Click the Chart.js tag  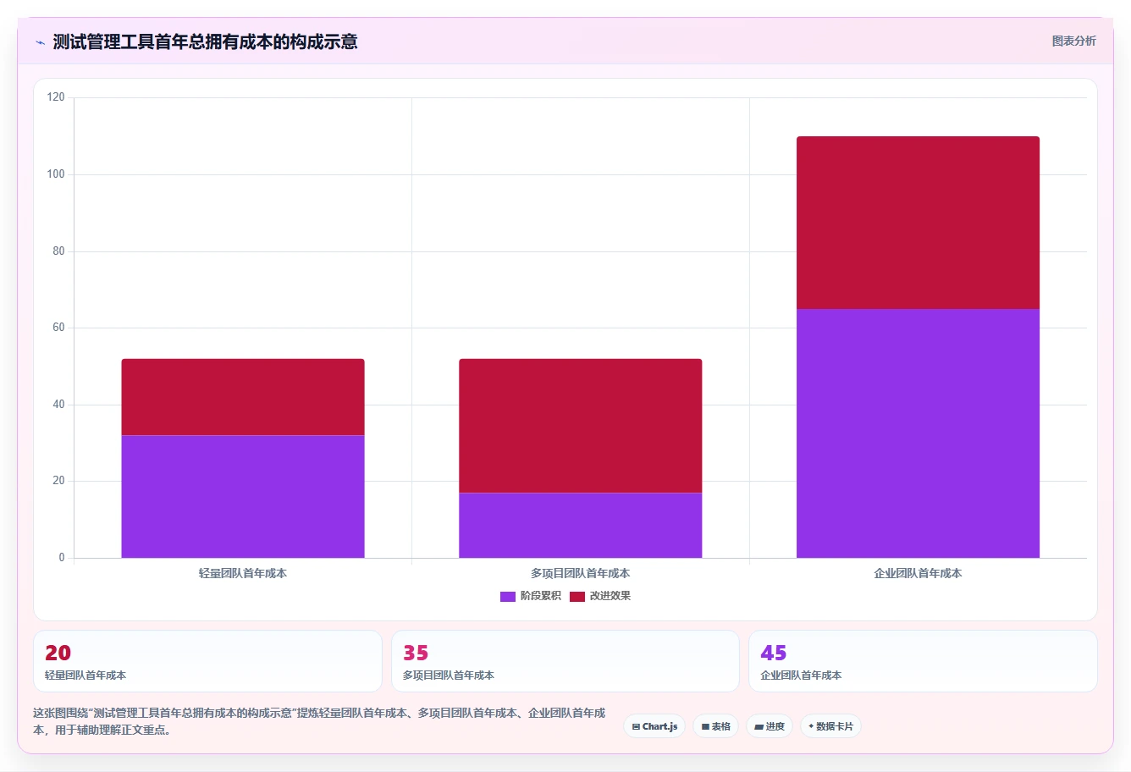654,726
